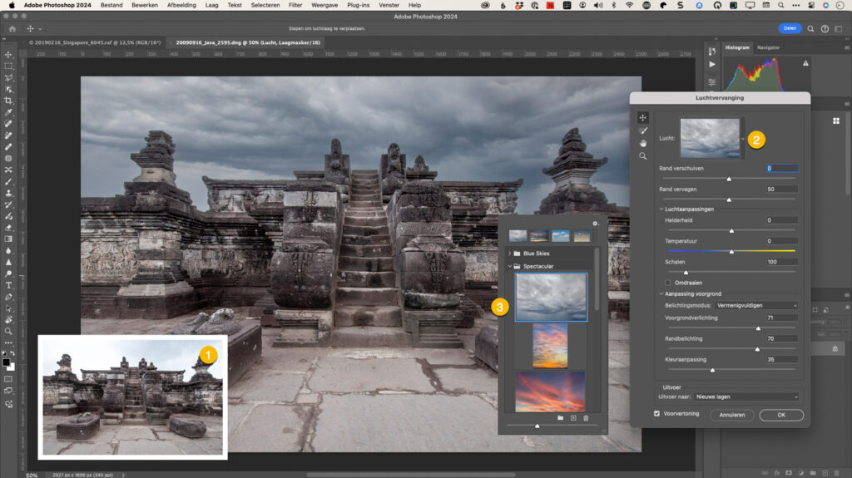The height and width of the screenshot is (478, 852).
Task: Open the macOS Spotlight search icon
Action: (x=780, y=5)
